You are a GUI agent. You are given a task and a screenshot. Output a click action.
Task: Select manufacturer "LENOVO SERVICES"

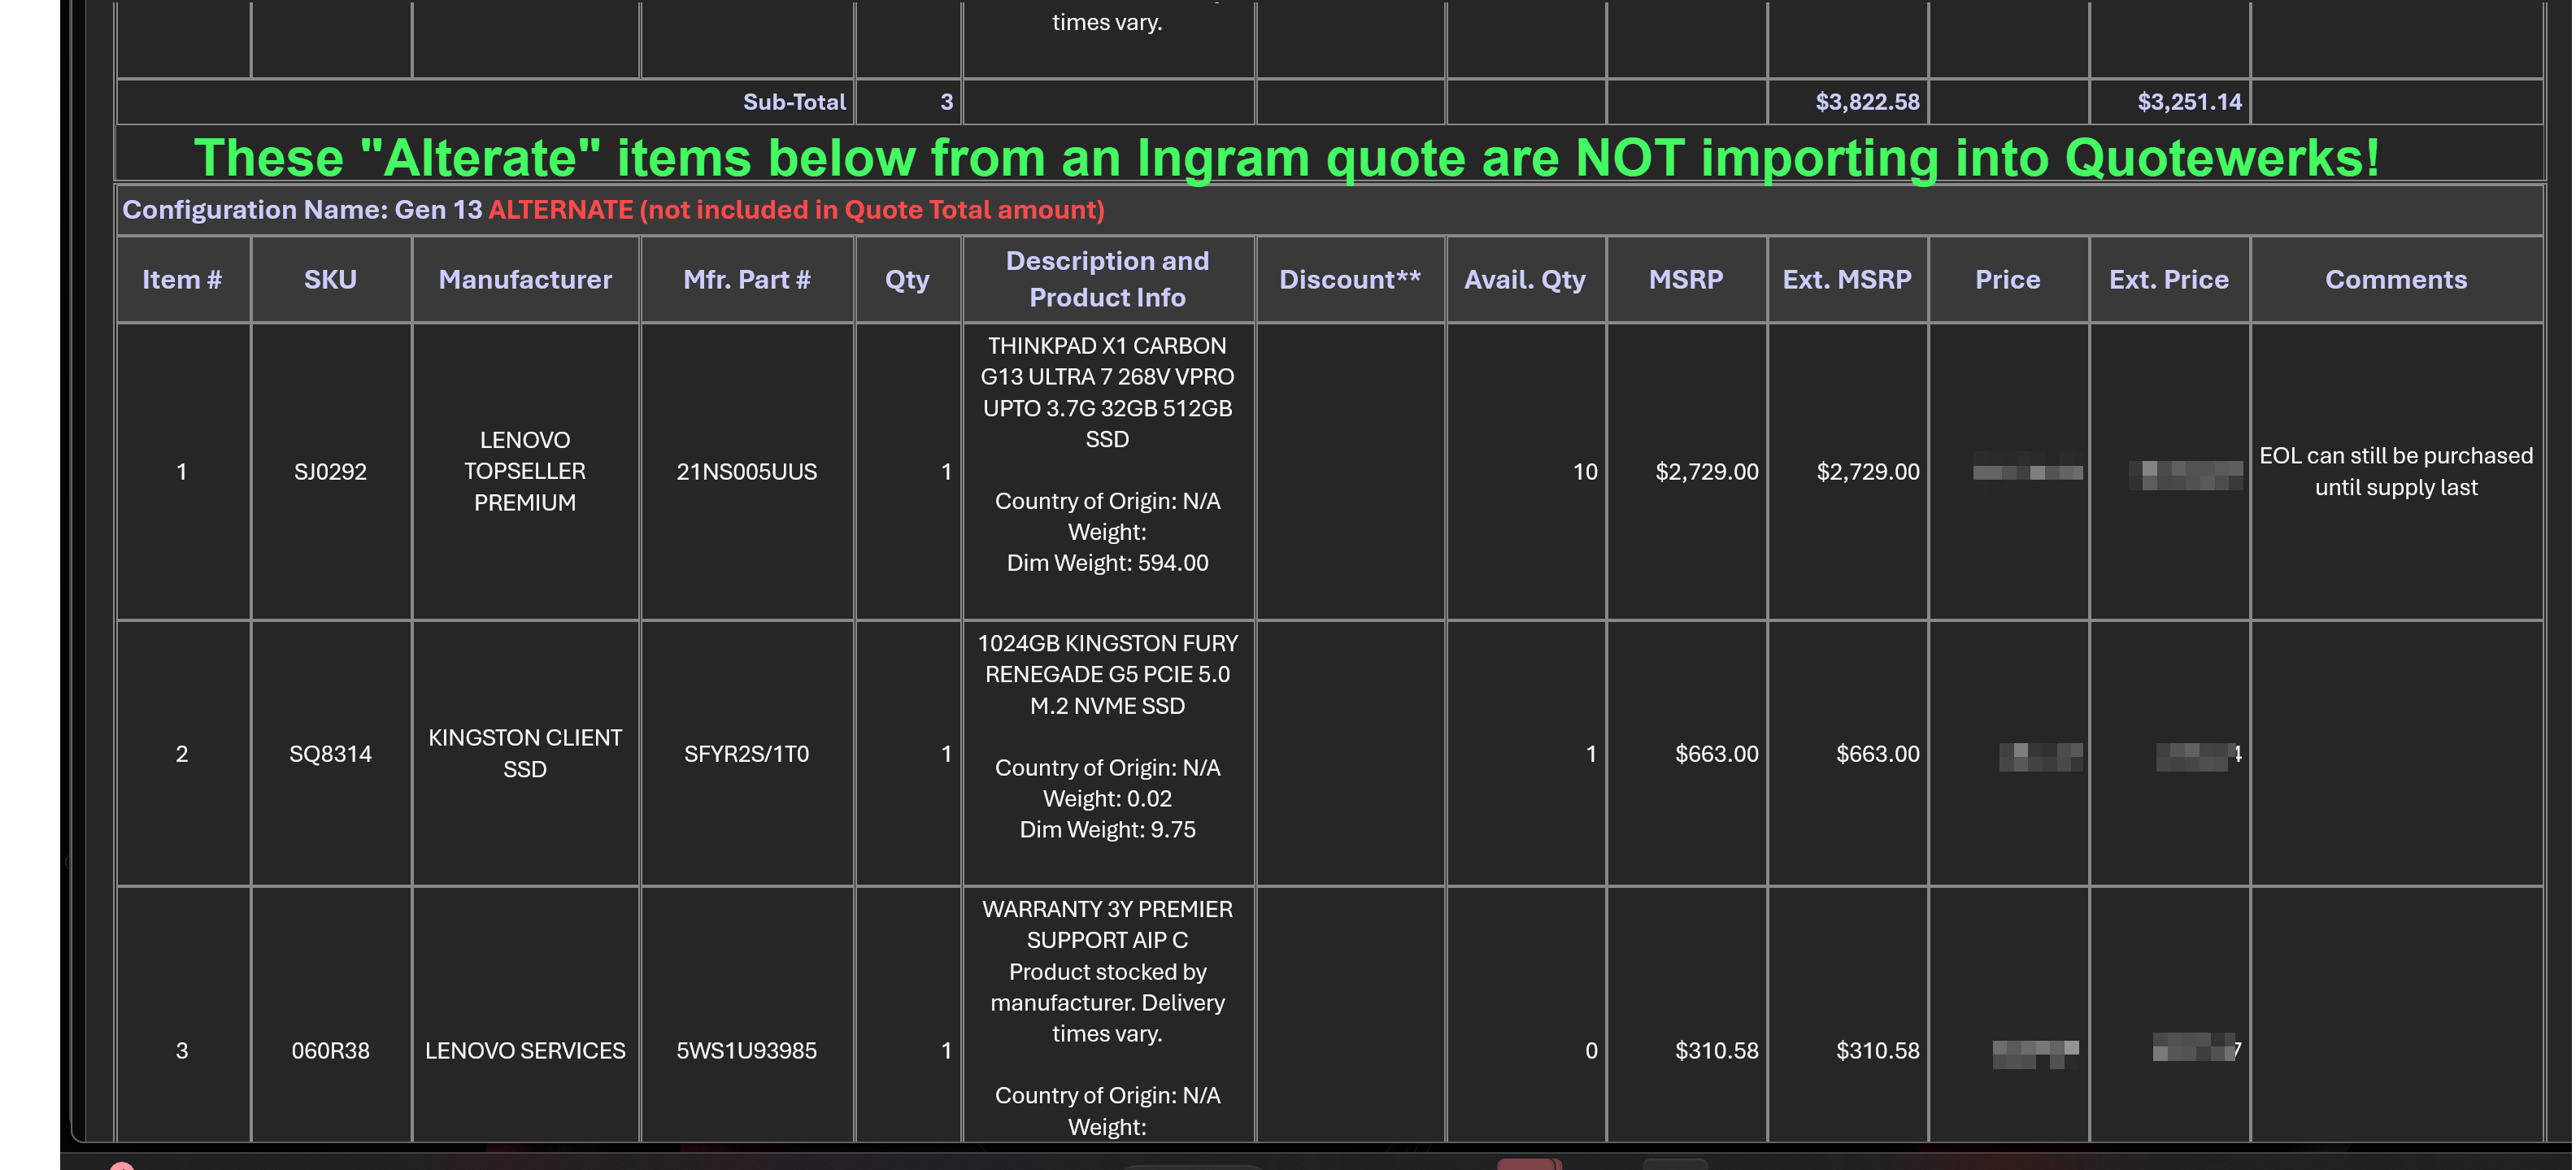click(525, 1050)
